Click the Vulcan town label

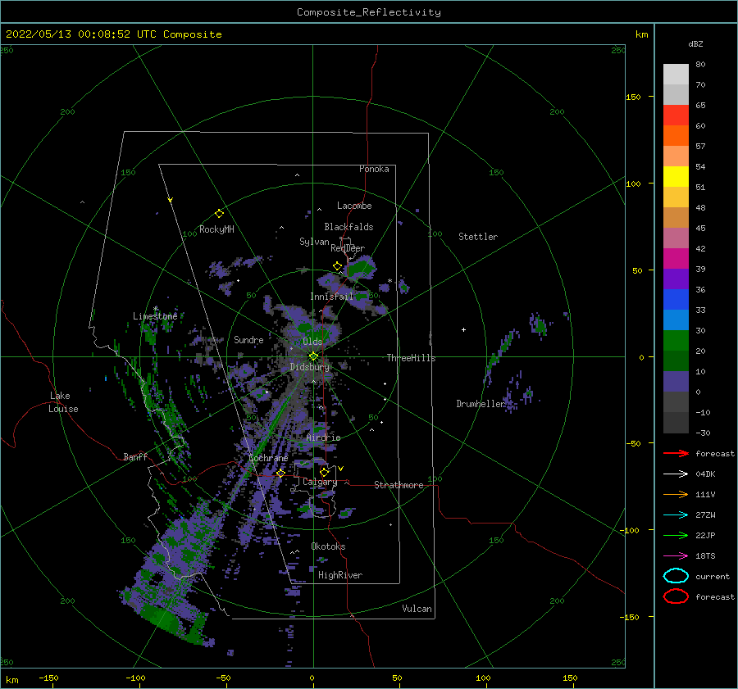pyautogui.click(x=417, y=609)
